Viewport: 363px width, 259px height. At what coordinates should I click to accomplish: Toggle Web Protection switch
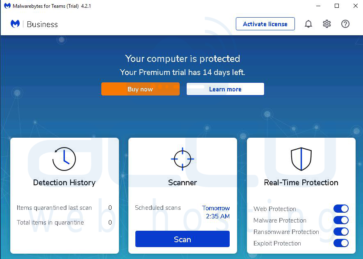click(x=341, y=209)
